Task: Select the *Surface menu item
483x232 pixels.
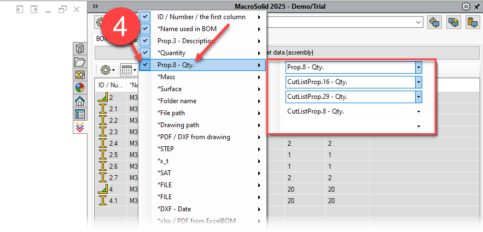Action: pos(202,89)
